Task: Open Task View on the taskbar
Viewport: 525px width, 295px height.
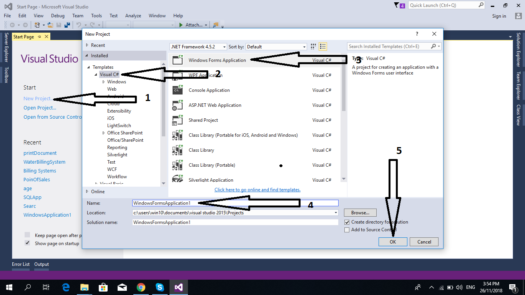Action: [46, 287]
